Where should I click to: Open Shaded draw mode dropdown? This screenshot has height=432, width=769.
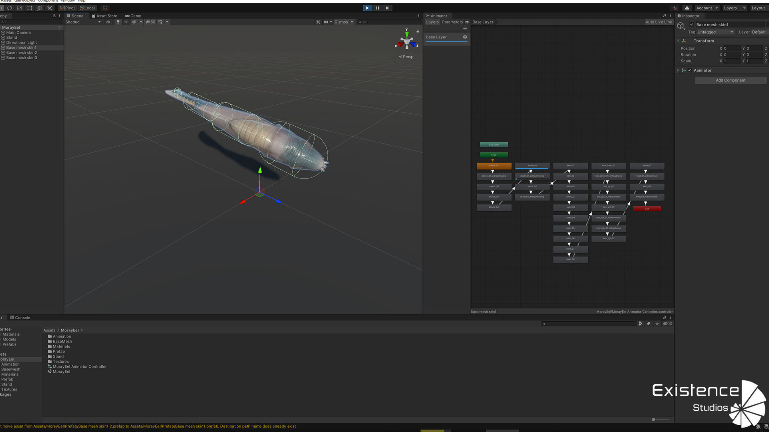(83, 22)
